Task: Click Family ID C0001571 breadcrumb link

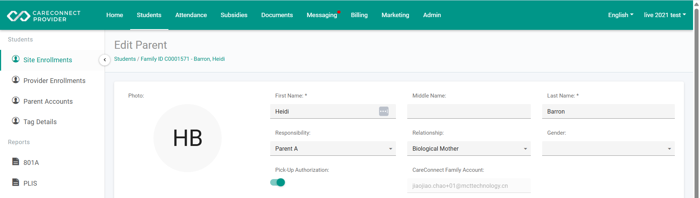Action: tap(183, 59)
